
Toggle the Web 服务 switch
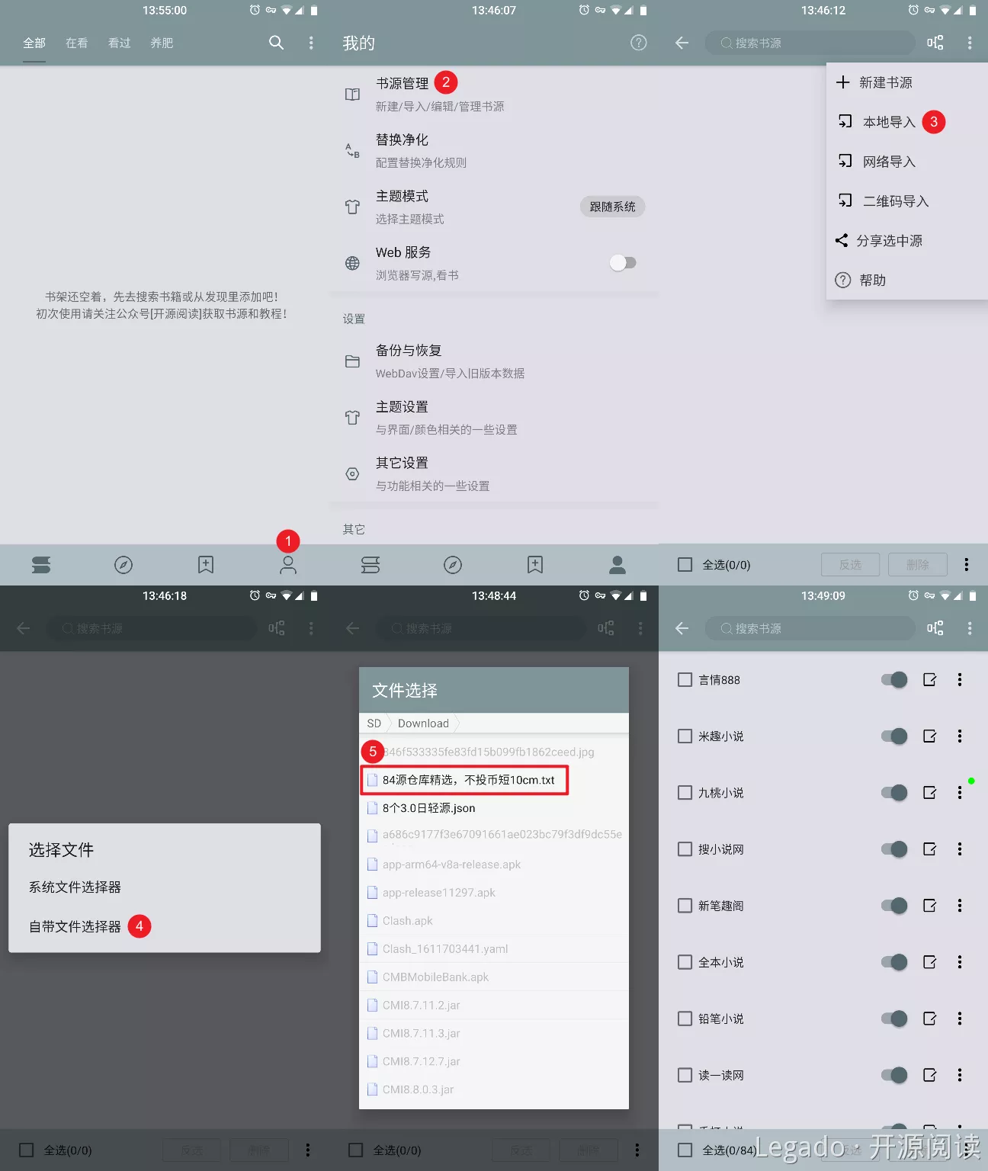[623, 263]
